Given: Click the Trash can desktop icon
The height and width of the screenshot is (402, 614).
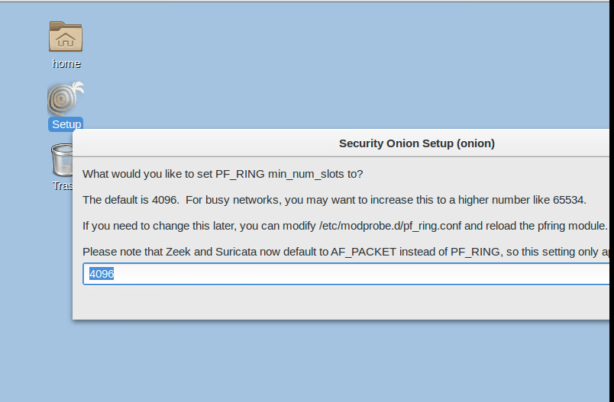Looking at the screenshot, I should click(x=60, y=160).
